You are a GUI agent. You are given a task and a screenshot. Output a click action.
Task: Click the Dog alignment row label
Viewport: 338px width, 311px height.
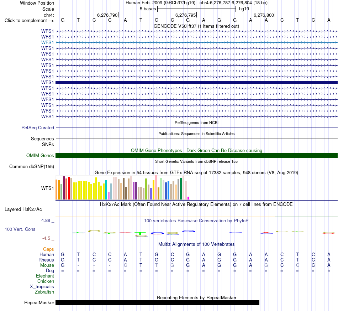coord(50,271)
